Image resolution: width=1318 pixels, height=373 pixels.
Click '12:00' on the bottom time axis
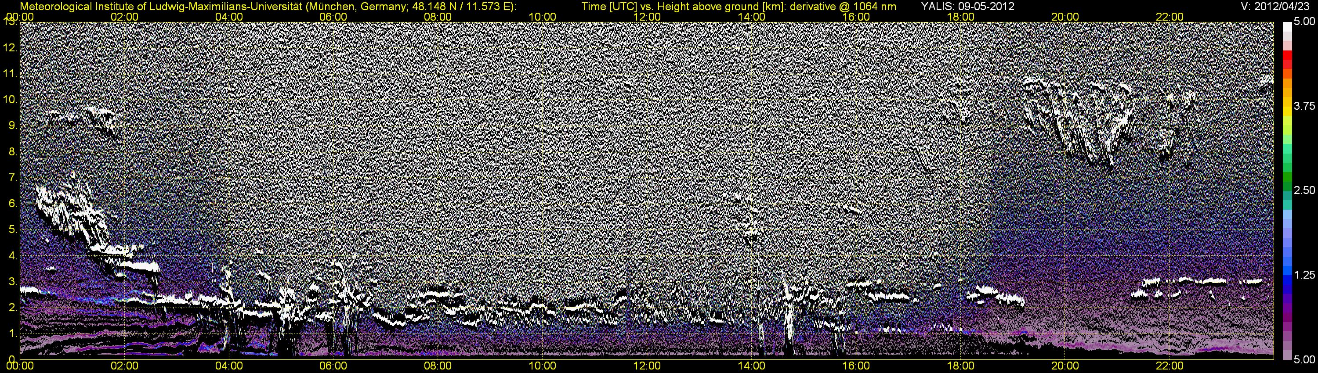coord(647,366)
